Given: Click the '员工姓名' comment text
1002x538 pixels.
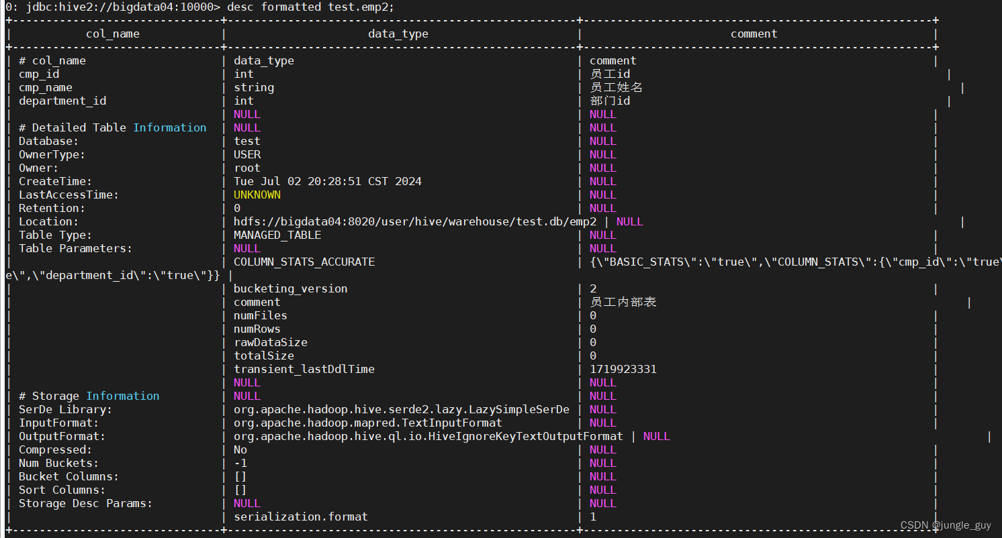Looking at the screenshot, I should click(617, 87).
